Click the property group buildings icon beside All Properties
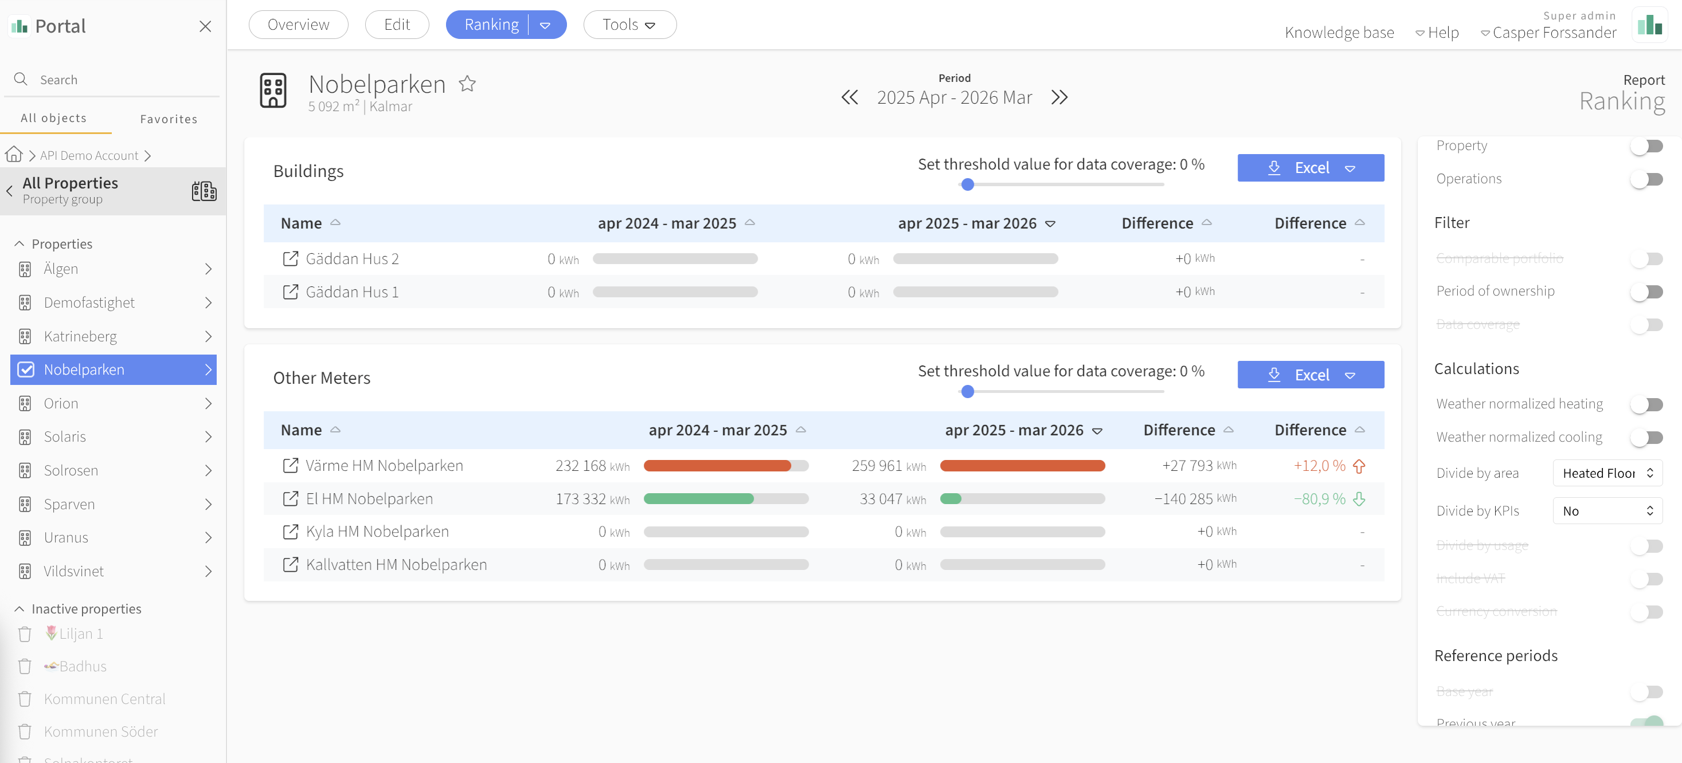 (204, 191)
